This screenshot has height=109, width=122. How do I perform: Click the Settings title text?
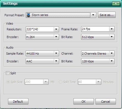click(x=10, y=4)
